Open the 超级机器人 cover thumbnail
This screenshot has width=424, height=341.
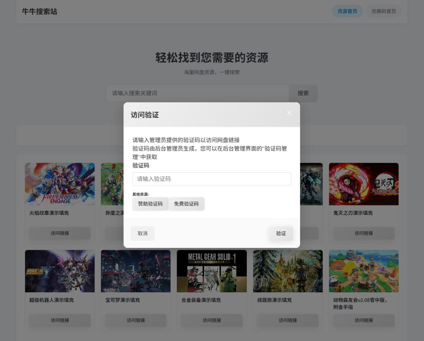pyautogui.click(x=60, y=271)
